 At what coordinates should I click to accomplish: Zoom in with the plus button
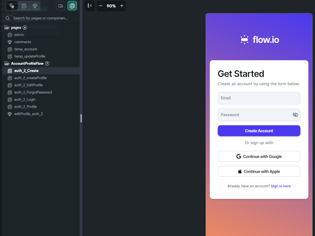[122, 6]
